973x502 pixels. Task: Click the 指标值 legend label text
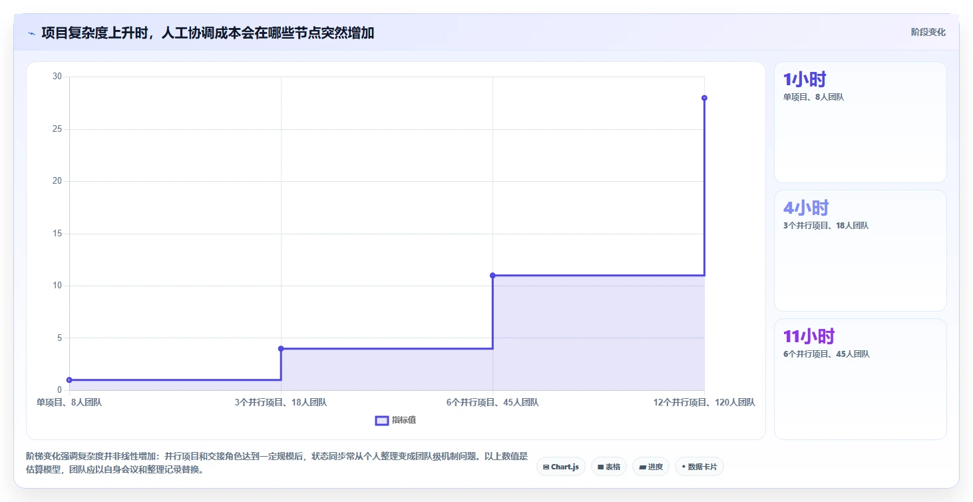tap(404, 420)
